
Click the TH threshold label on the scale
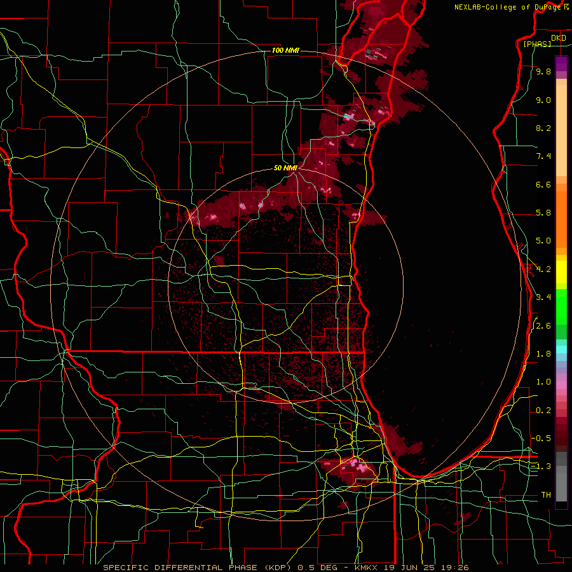coord(546,495)
